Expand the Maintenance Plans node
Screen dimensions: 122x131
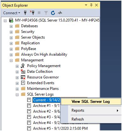pos(17,89)
